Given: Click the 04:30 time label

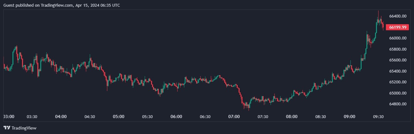Looking at the screenshot, I should pos(90,117).
